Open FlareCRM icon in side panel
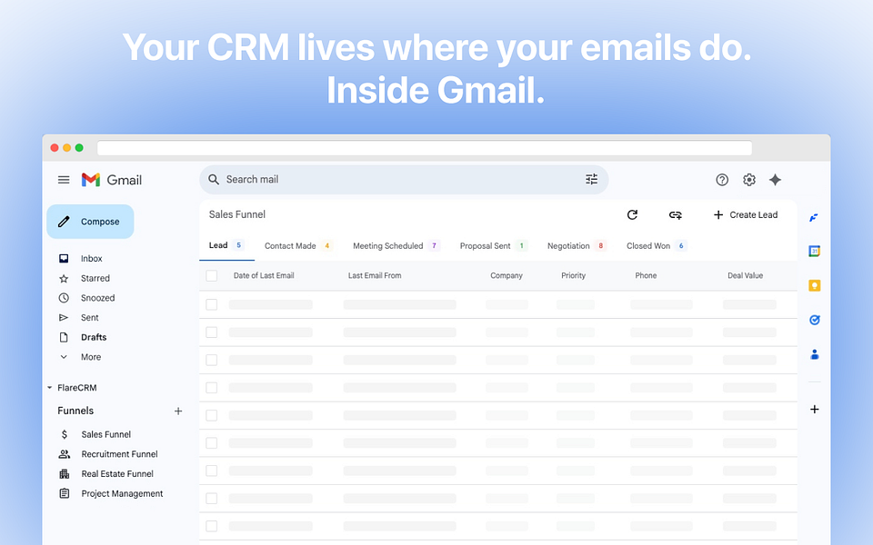Image resolution: width=873 pixels, height=545 pixels. pos(814,217)
